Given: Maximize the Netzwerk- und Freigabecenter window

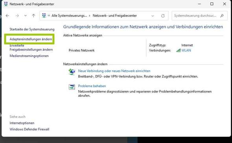Looking at the screenshot, I should pos(212,4).
